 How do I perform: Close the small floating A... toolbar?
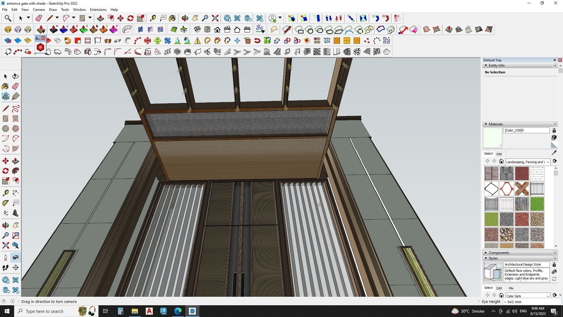[43, 38]
